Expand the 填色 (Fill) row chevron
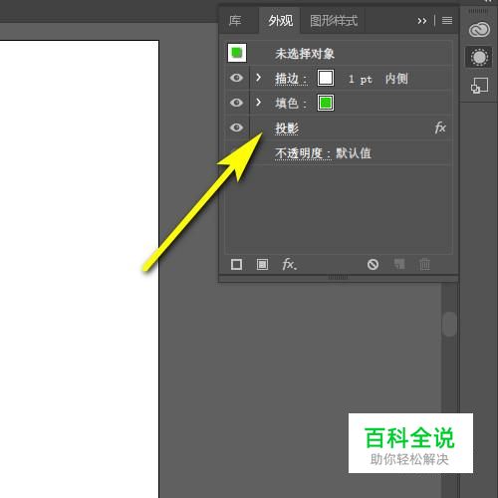Image resolution: width=498 pixels, height=498 pixels. (259, 103)
